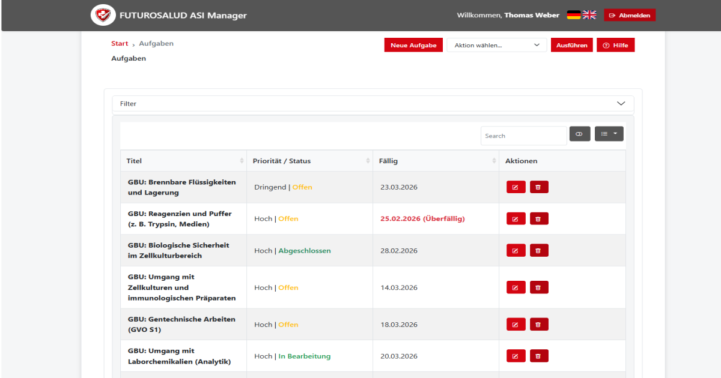Click the 'Neue Aufgabe' button

point(413,44)
